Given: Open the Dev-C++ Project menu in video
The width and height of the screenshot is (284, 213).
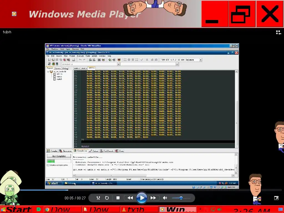Looking at the screenshot, I should (72, 56).
